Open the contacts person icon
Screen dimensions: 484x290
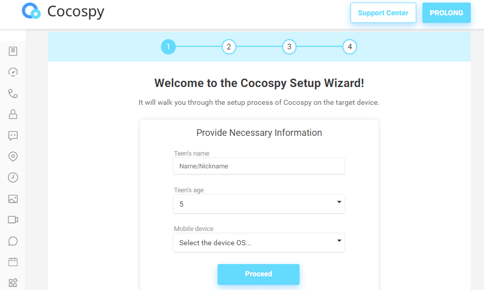[x=13, y=114]
